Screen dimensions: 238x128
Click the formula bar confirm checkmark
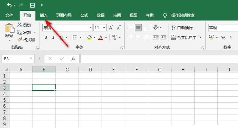tap(62, 59)
